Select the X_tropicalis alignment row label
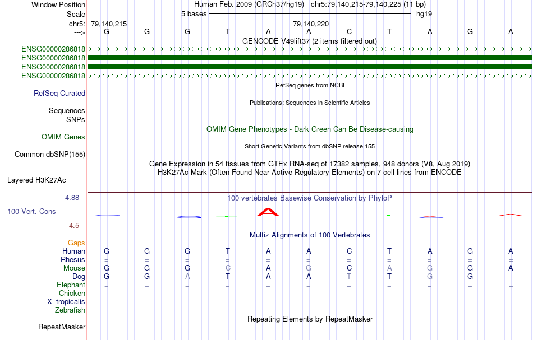Viewport: 533px width, 340px height. pos(66,302)
